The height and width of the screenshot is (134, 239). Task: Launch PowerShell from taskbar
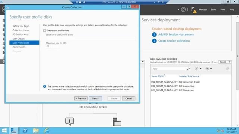[25, 131]
